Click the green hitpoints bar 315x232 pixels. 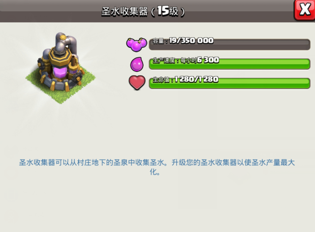click(229, 83)
